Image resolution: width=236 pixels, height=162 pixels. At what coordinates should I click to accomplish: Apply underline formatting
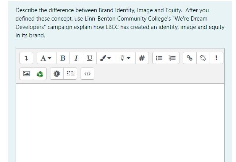90,58
